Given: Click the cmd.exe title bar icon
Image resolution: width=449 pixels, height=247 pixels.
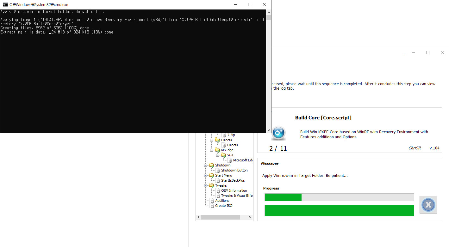Looking at the screenshot, I should pos(5,5).
